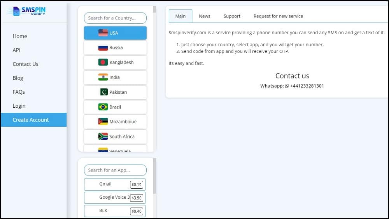
Task: Choose South Africa country name
Action: [x=122, y=137]
